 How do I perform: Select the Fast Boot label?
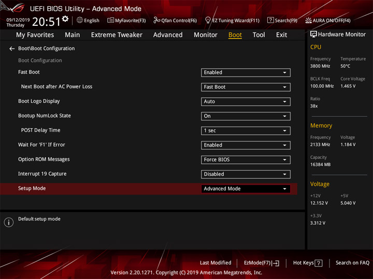pos(29,72)
